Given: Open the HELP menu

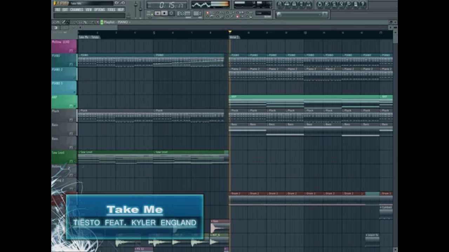Looking at the screenshot, I should pos(121,9).
